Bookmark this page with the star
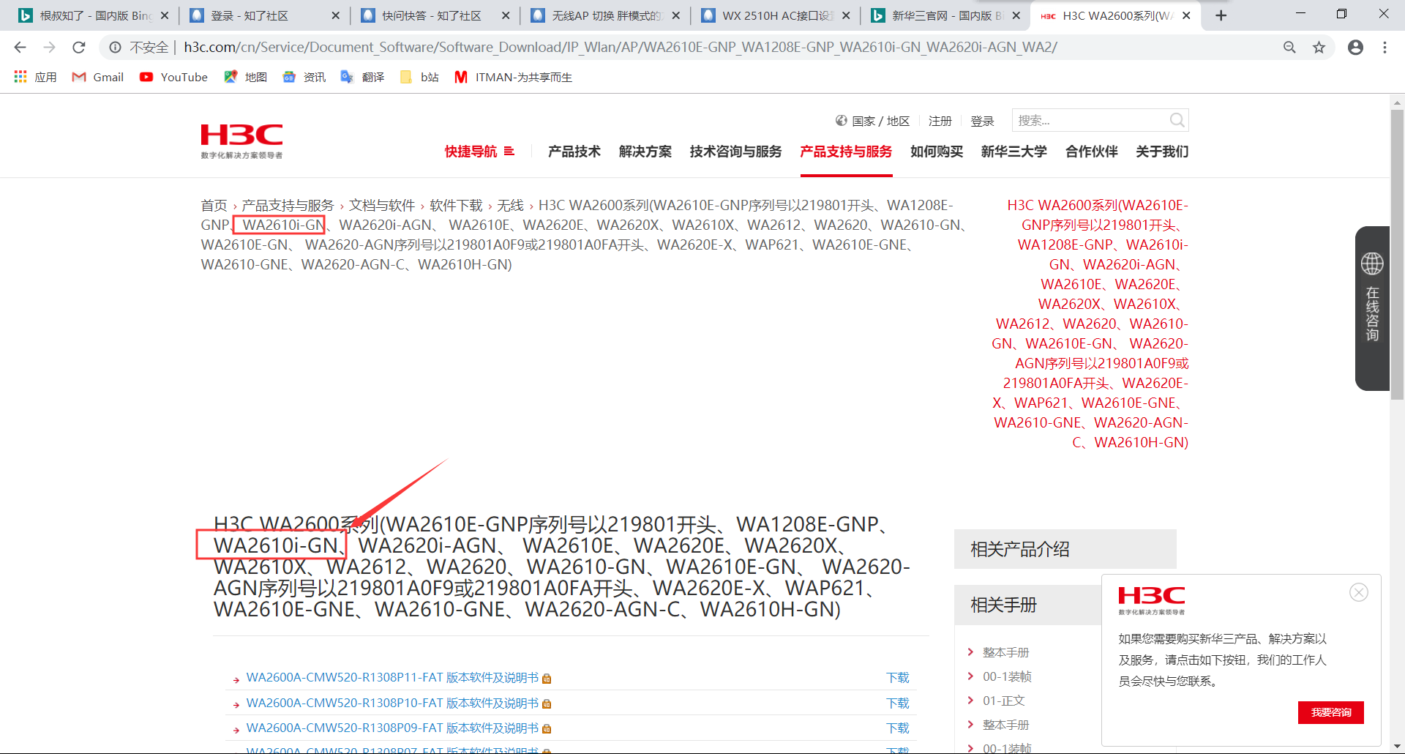Image resolution: width=1405 pixels, height=754 pixels. (1319, 48)
